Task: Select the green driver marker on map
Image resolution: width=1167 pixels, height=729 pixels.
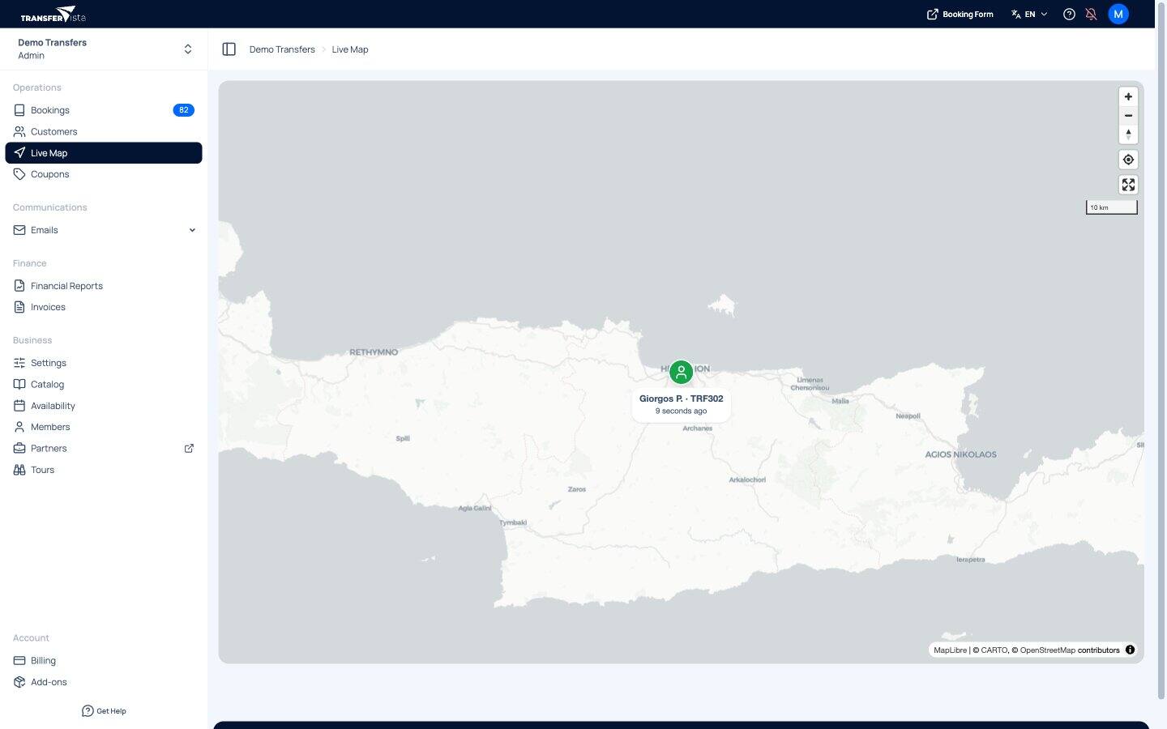Action: [682, 373]
